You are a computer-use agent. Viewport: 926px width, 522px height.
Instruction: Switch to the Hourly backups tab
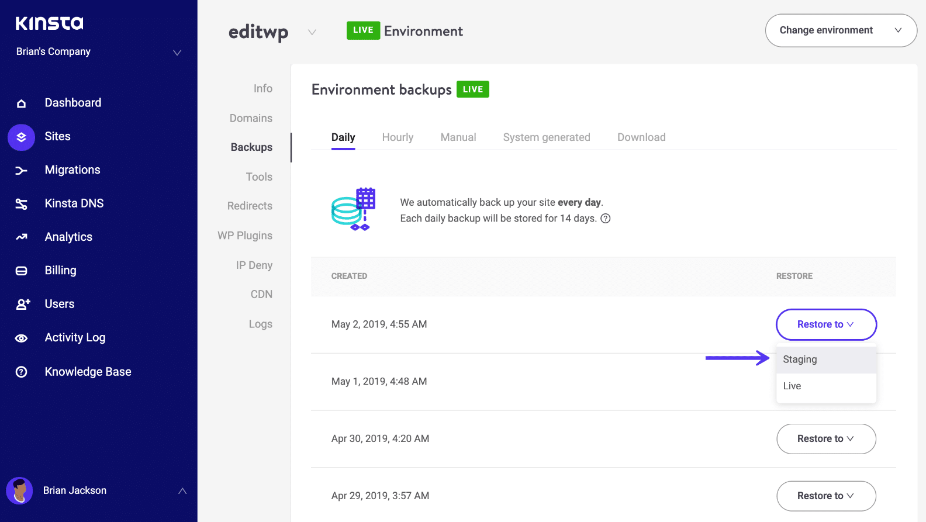pyautogui.click(x=398, y=137)
